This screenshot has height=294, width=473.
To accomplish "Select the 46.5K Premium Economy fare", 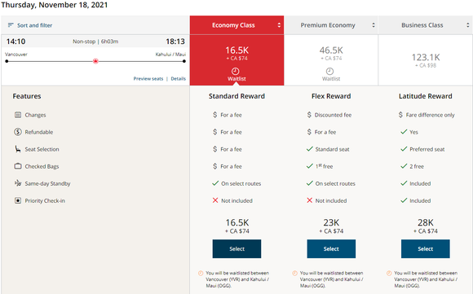I will pyautogui.click(x=331, y=60).
